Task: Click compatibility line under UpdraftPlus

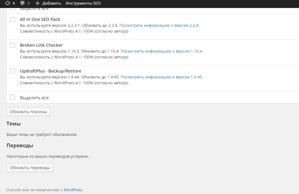Action: pos(74,83)
